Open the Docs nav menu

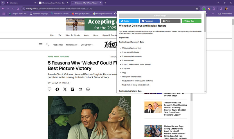click(x=96, y=35)
